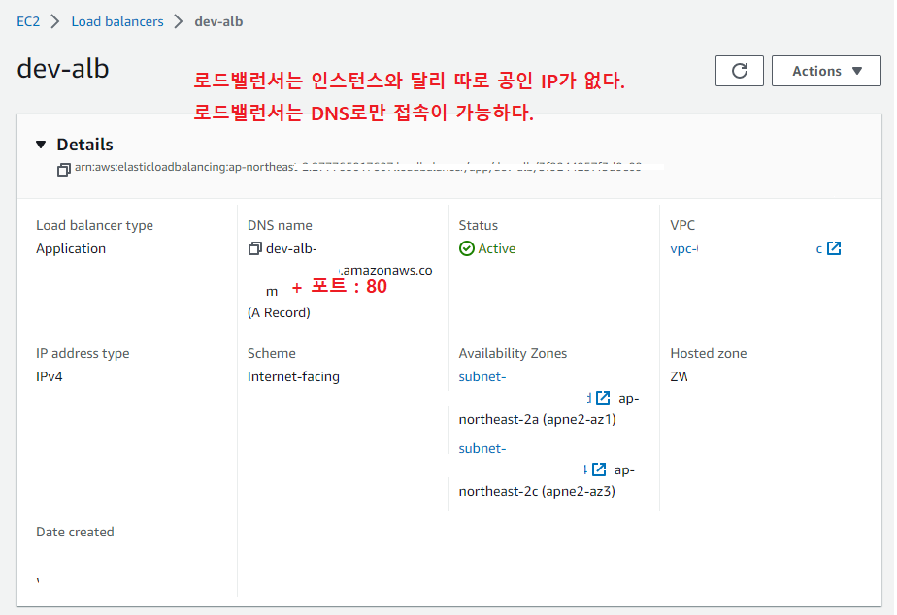Click the DNS name label
The image size is (897, 615).
point(280,225)
